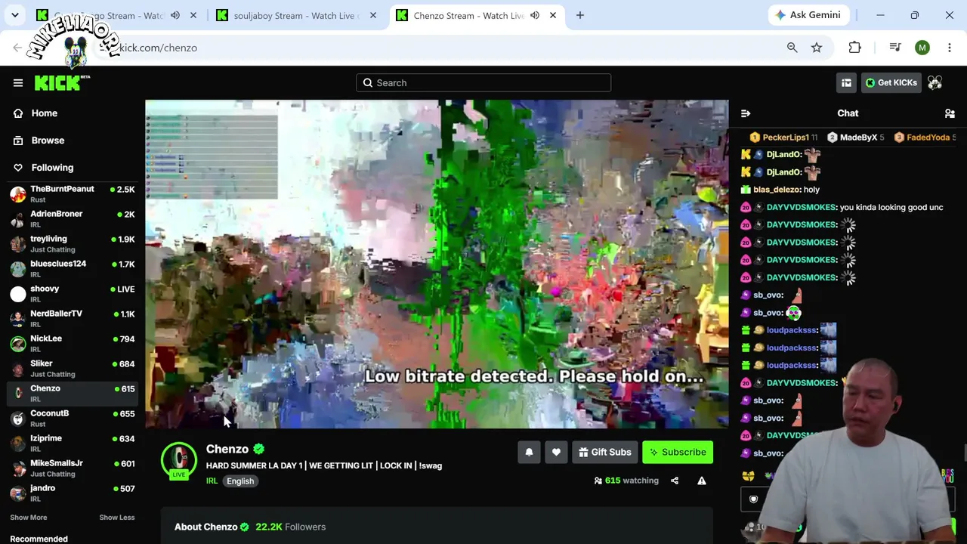
Task: Close the Chenzo Stream tab
Action: click(553, 15)
